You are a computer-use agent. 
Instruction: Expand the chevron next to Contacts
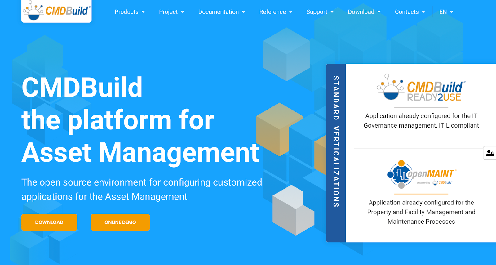coord(424,12)
